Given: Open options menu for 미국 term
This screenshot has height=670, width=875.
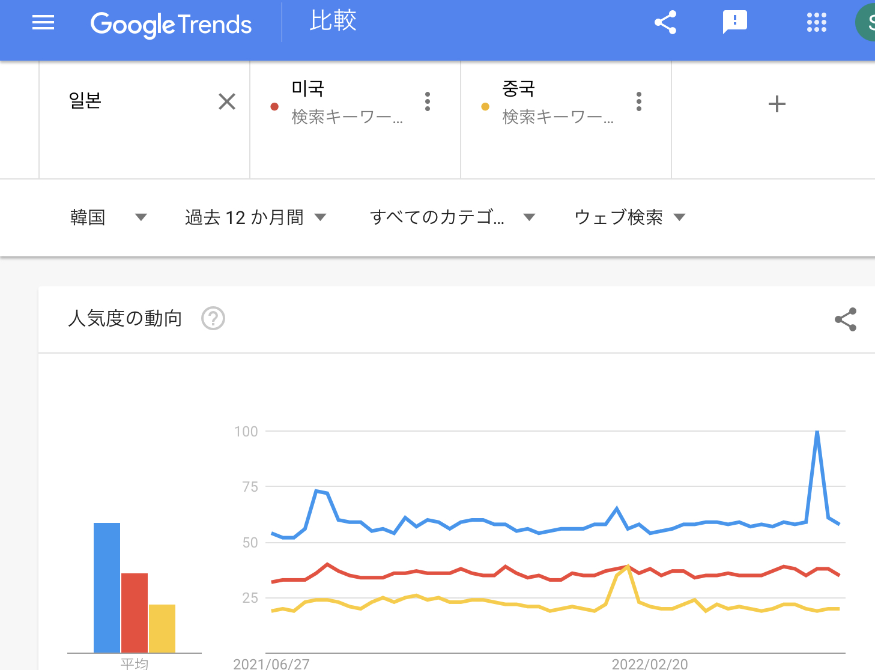Looking at the screenshot, I should coord(428,101).
